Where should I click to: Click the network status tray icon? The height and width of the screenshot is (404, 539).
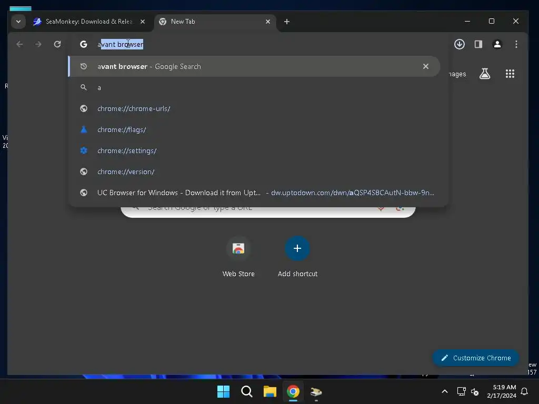[x=461, y=391]
